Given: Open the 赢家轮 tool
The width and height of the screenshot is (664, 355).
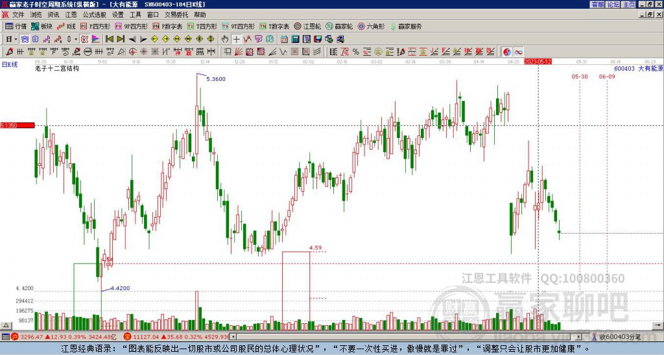Looking at the screenshot, I should pos(339,26).
